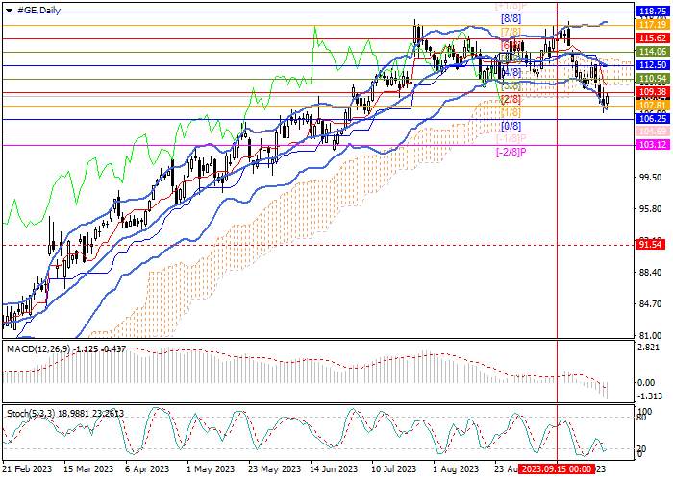Click the 0.00 MACD zero-level value
The height and width of the screenshot is (480, 673).
(646, 383)
